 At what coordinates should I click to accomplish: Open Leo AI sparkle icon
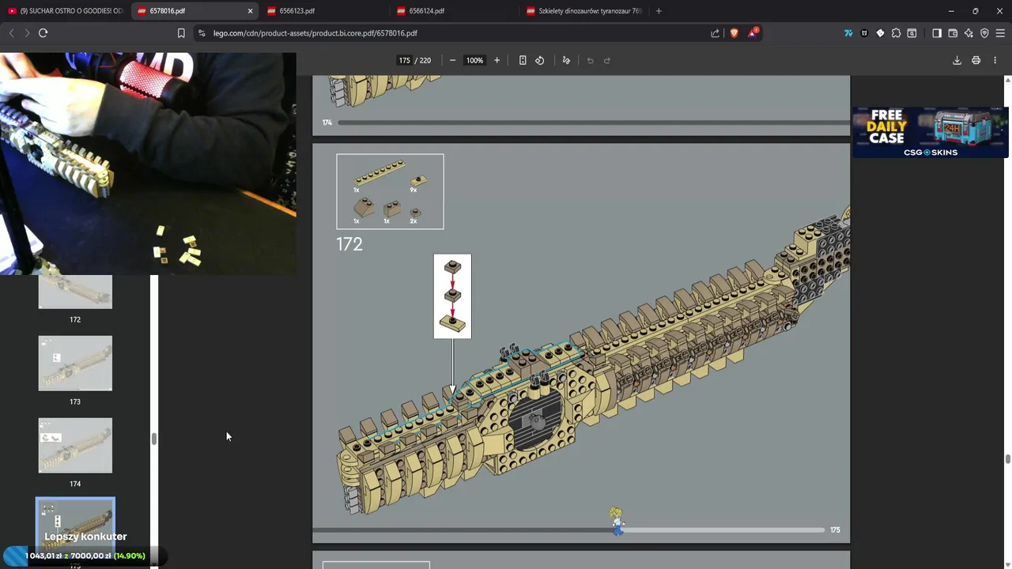click(969, 33)
